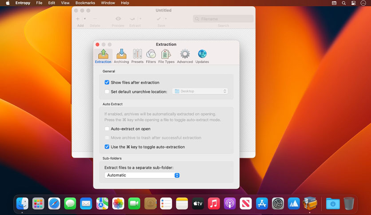
Task: Select the Extraction preferences icon
Action: click(103, 56)
